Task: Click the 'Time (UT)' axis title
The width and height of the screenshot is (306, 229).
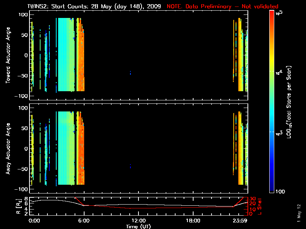Action: (138, 226)
